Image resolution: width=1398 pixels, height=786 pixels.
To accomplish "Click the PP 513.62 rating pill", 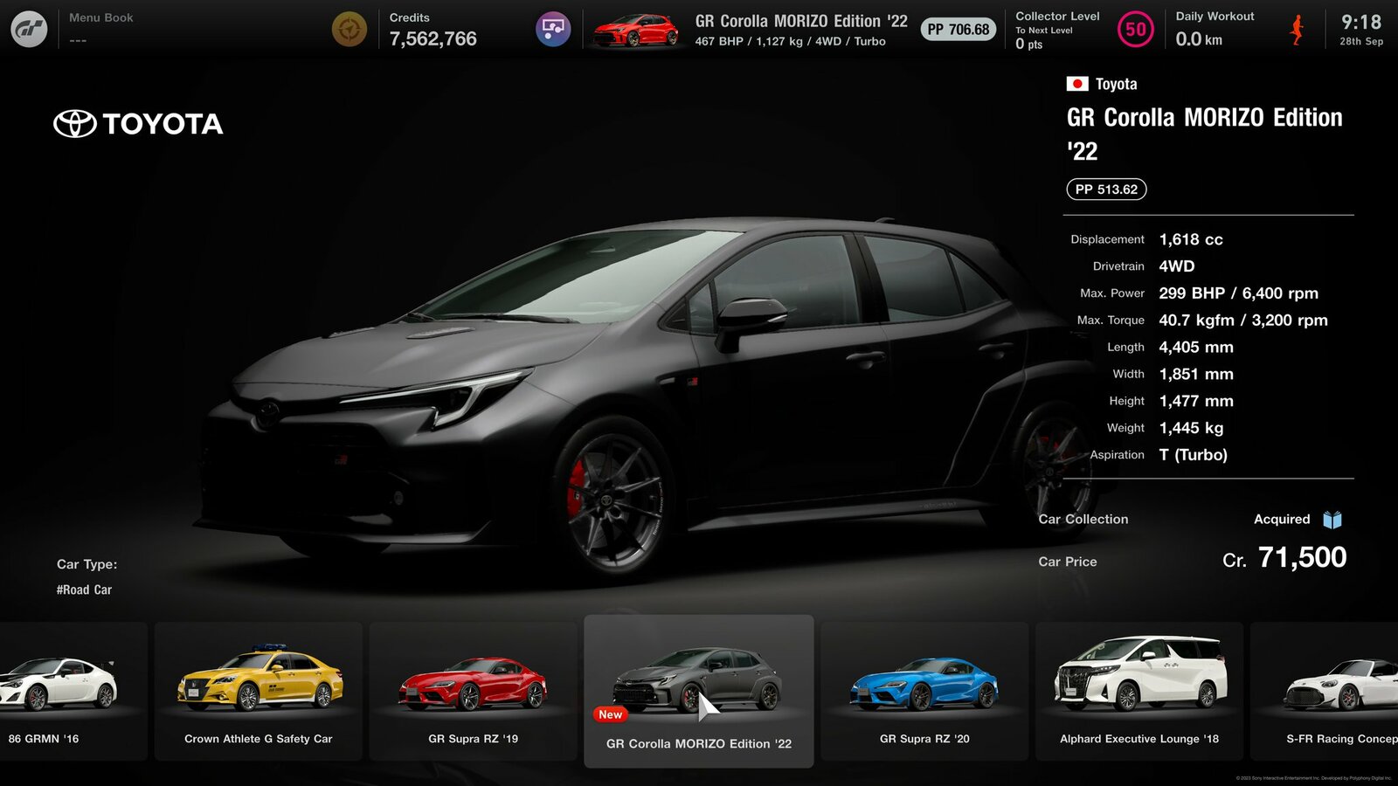I will click(1106, 190).
